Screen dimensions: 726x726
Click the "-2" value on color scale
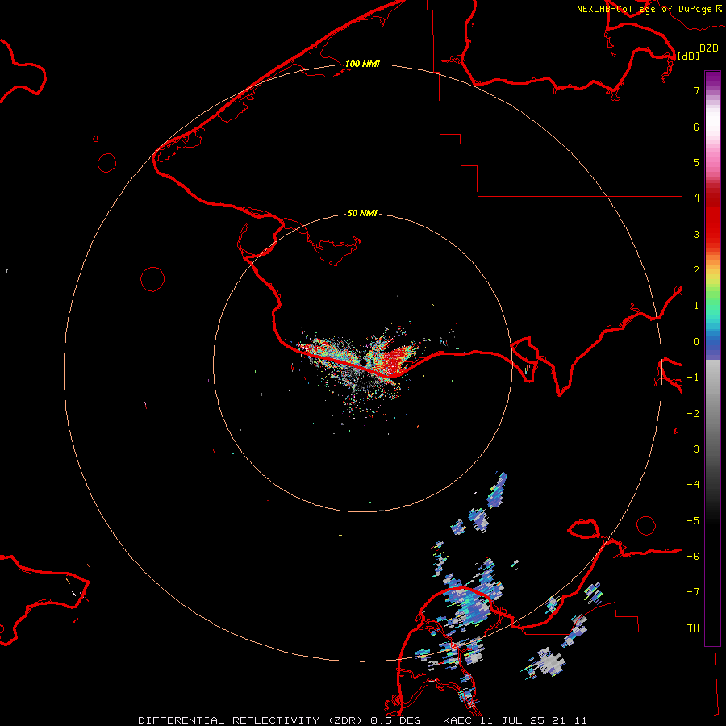click(693, 414)
